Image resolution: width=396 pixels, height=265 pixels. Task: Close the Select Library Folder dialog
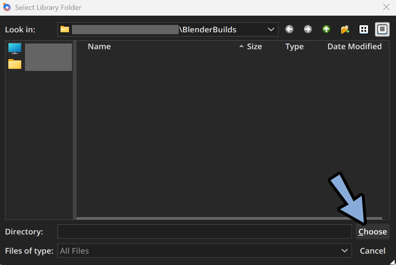pos(386,7)
